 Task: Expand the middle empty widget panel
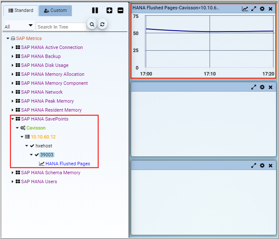(x=253, y=87)
